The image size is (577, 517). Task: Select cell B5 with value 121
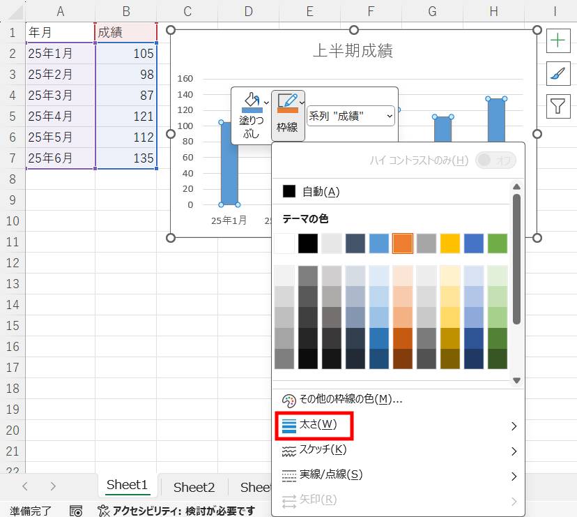point(126,117)
